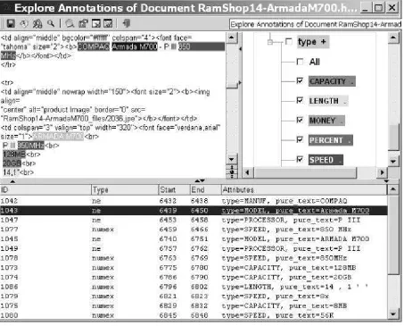Click the window-with-arrow toolbar icon
Screen dimensions: 404x326
pyautogui.click(x=96, y=23)
